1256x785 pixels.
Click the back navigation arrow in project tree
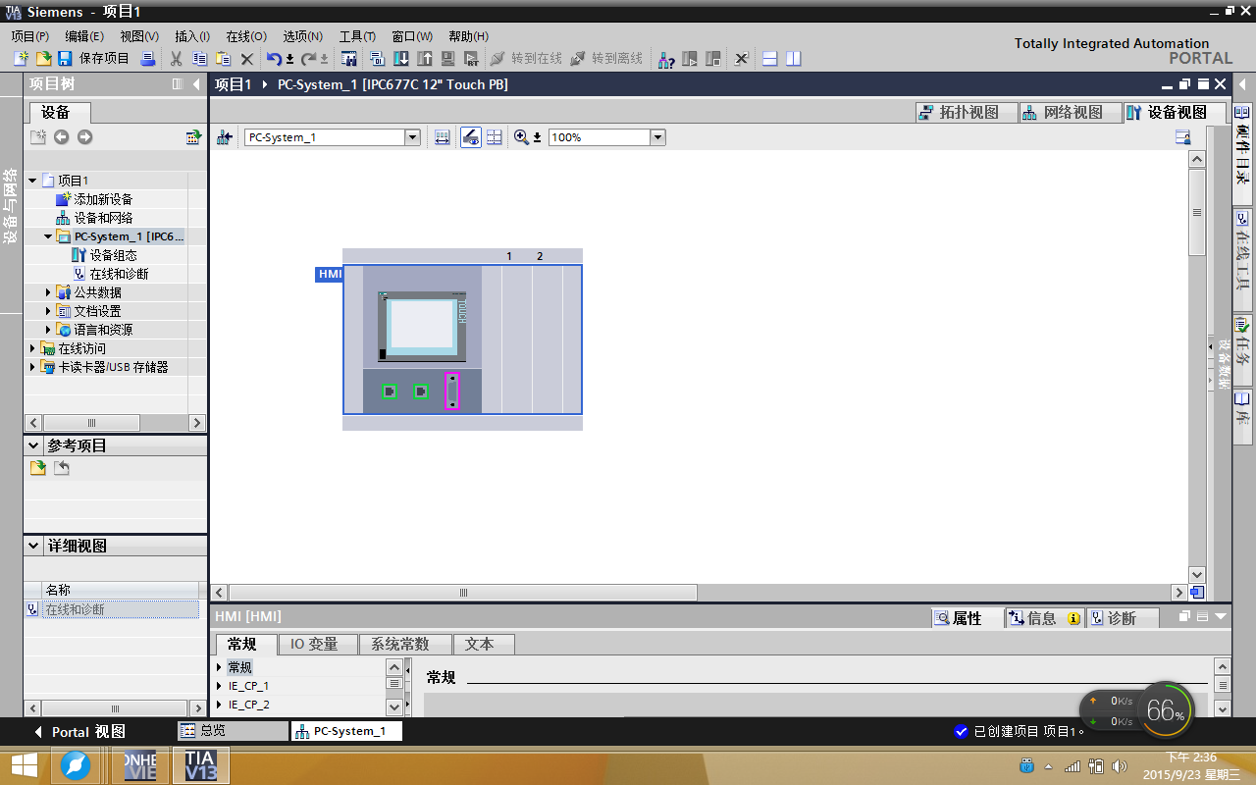61,137
